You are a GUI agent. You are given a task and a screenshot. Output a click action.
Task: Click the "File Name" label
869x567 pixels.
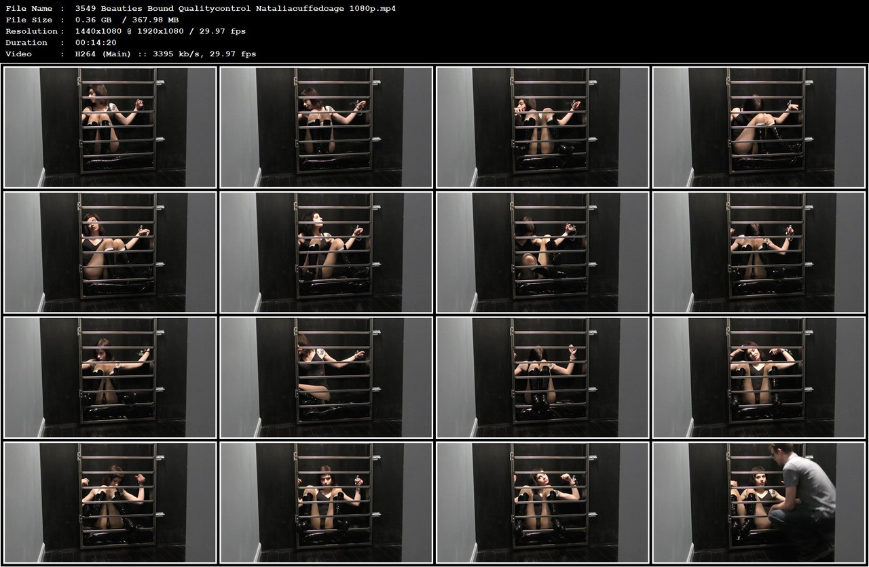pyautogui.click(x=29, y=9)
